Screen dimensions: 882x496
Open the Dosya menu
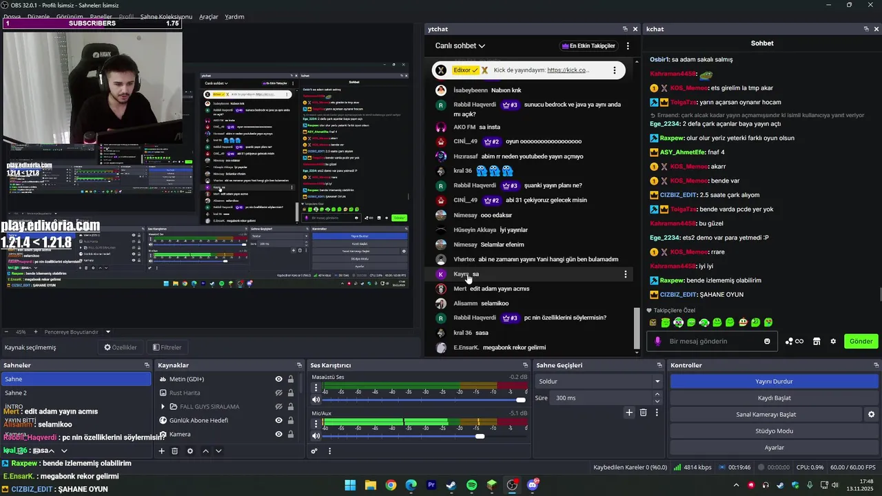click(11, 17)
